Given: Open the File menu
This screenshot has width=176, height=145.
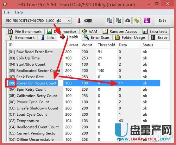Looking at the screenshot, I should pyautogui.click(x=7, y=12).
